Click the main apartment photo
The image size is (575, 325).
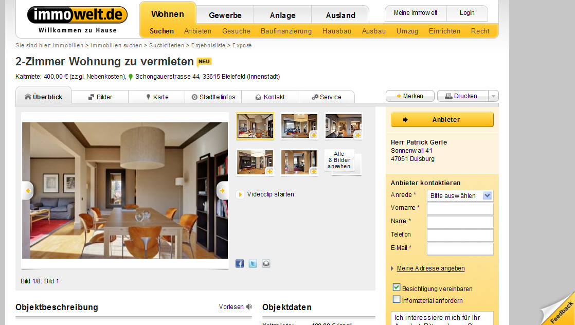pos(125,190)
